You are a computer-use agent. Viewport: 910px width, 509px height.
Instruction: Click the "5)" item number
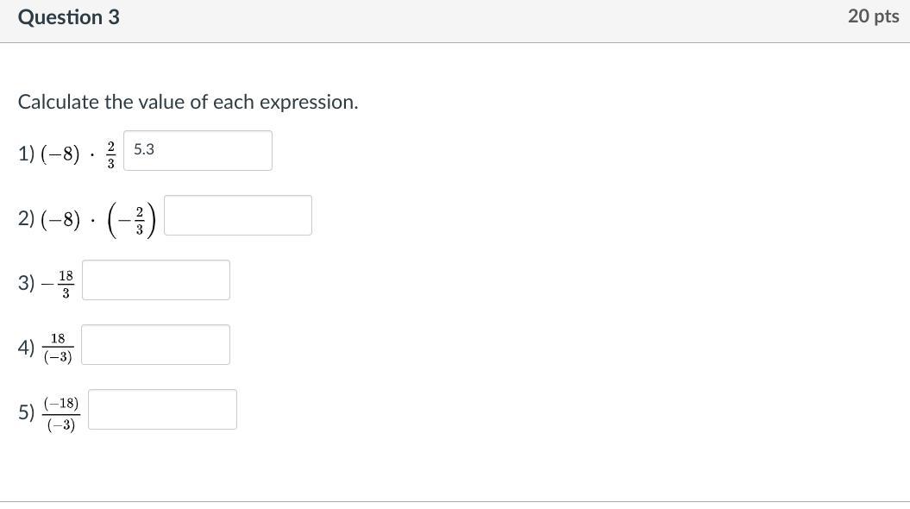click(26, 412)
